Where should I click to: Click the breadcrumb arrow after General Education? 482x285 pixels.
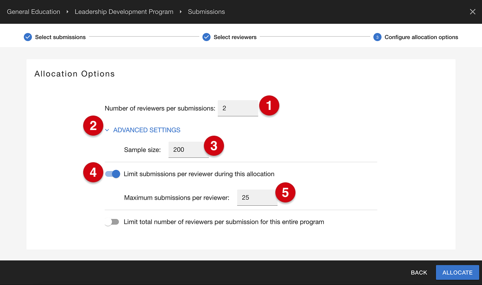pos(67,12)
